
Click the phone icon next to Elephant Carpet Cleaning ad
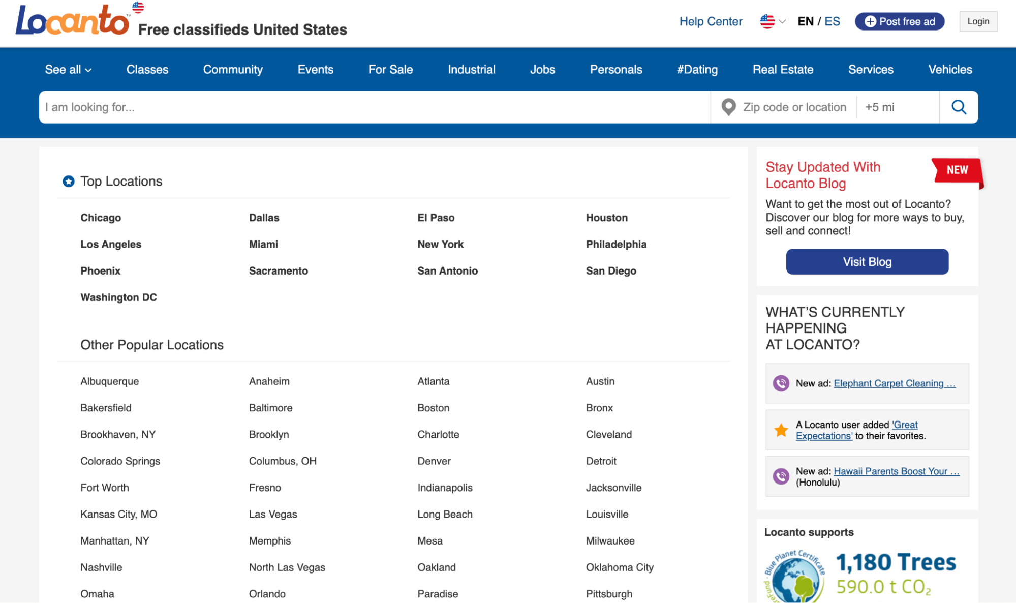[780, 383]
